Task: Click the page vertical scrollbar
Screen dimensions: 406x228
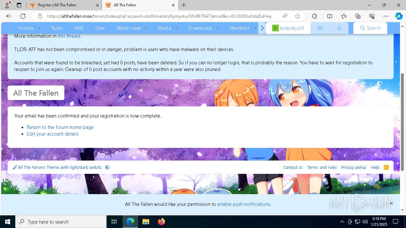Action: [403, 122]
